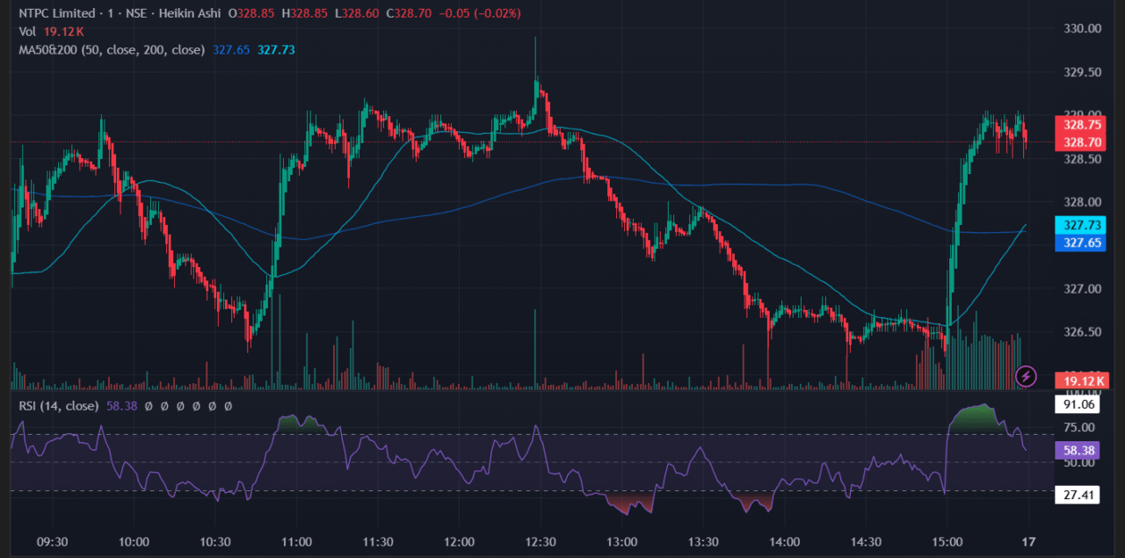This screenshot has width=1125, height=558.
Task: Click the 17 date label on timeline
Action: click(x=1028, y=543)
